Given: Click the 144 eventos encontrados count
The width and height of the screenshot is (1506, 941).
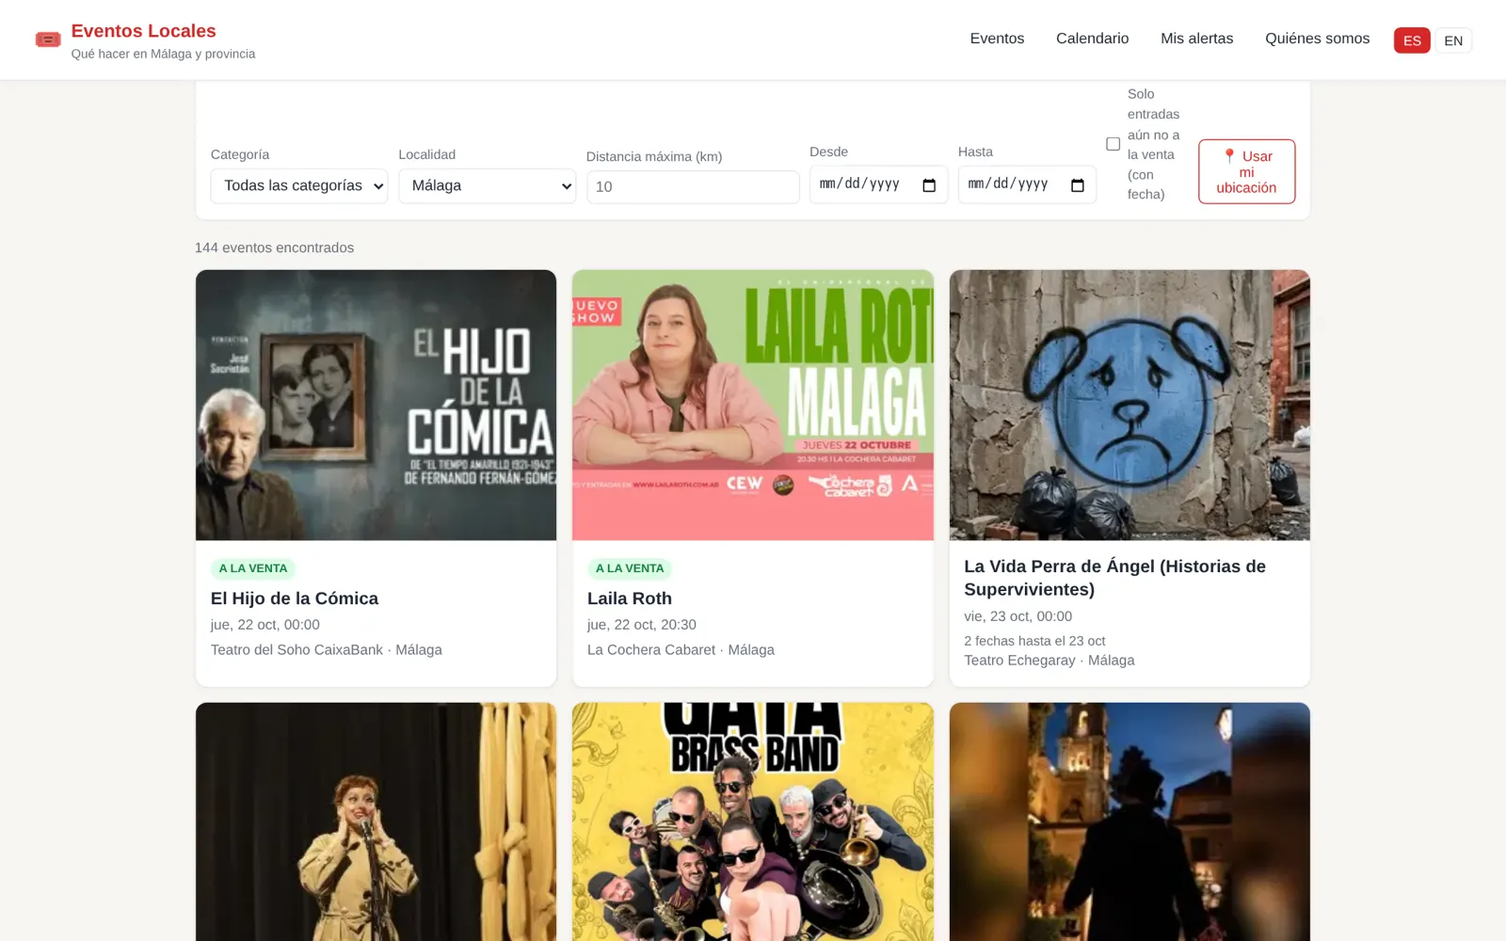Looking at the screenshot, I should (274, 247).
